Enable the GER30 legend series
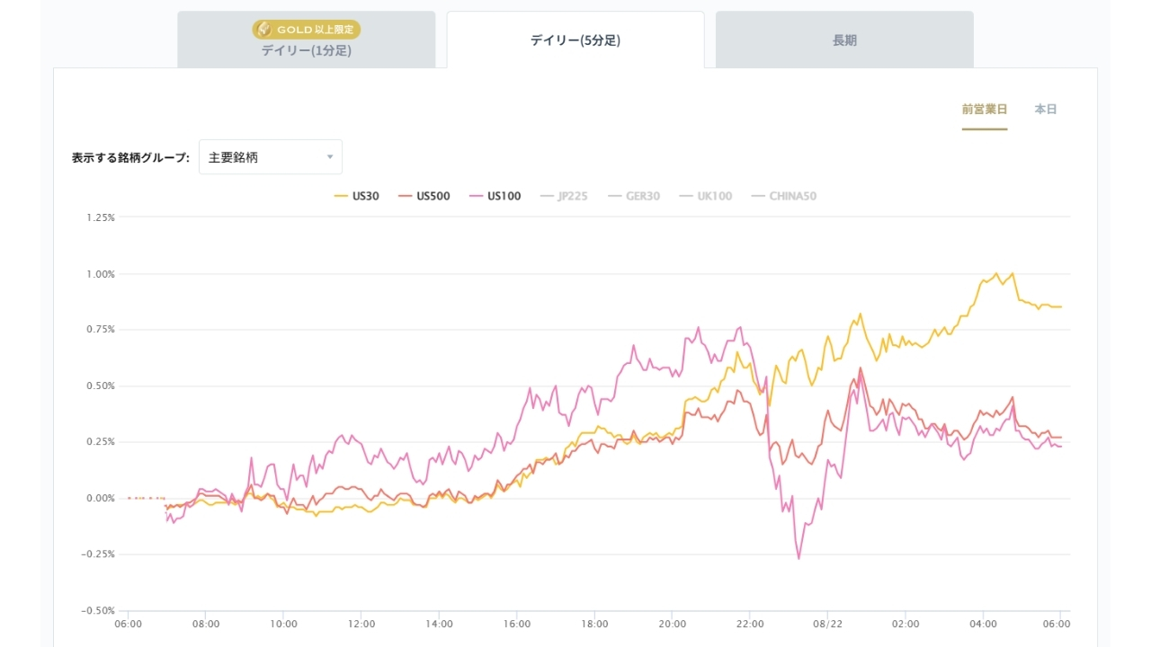Screen dimensions: 1151x647 (634, 196)
